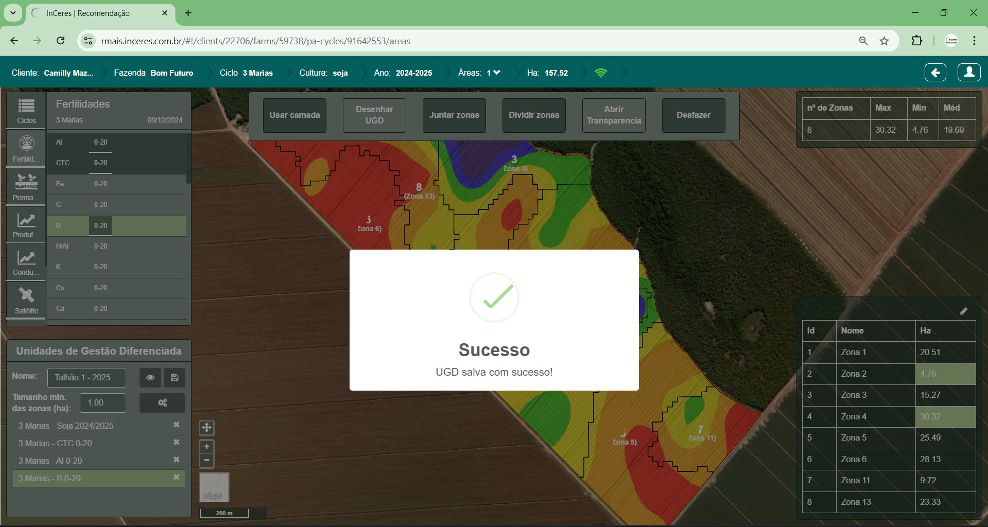Click Usar camada button
Viewport: 988px width, 527px height.
point(294,115)
